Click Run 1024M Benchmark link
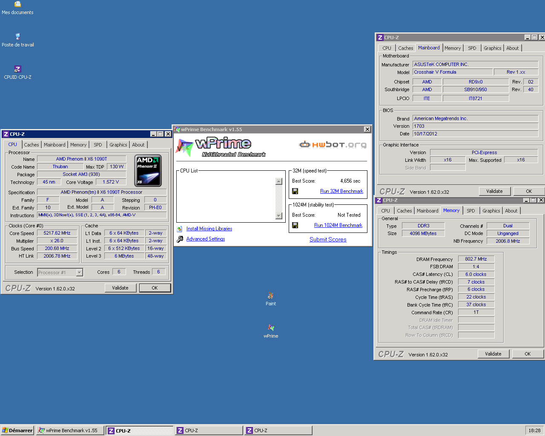 (338, 225)
